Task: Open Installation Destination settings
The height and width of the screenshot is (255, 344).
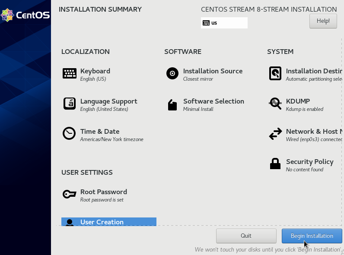Action: [x=305, y=75]
